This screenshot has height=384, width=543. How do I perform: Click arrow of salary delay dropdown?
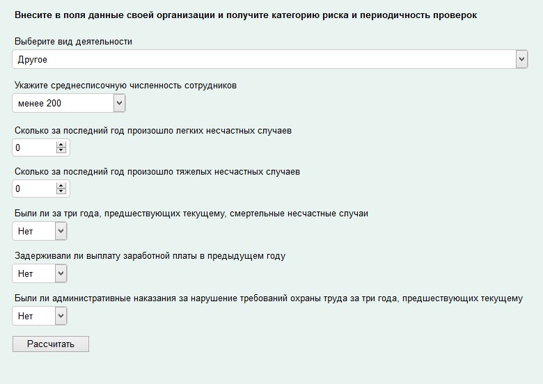61,273
